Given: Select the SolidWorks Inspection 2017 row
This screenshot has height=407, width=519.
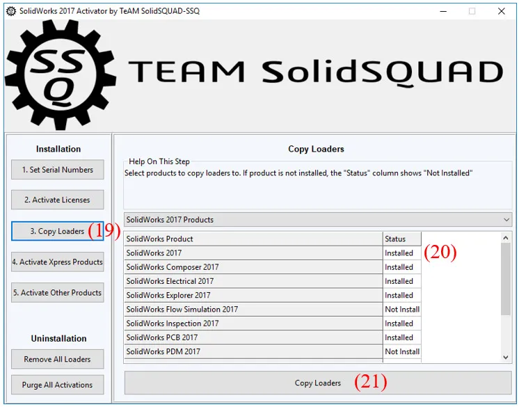Looking at the screenshot, I should point(273,324).
